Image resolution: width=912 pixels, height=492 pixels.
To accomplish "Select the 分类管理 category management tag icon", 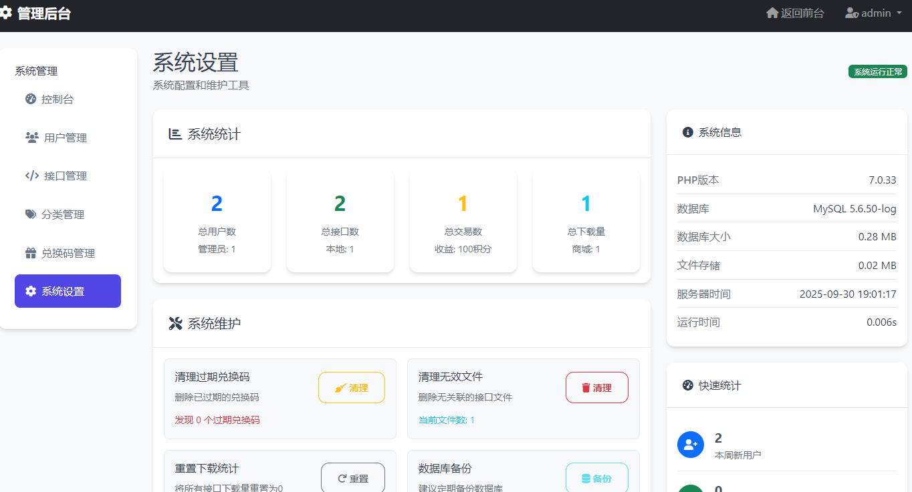I will 31,214.
